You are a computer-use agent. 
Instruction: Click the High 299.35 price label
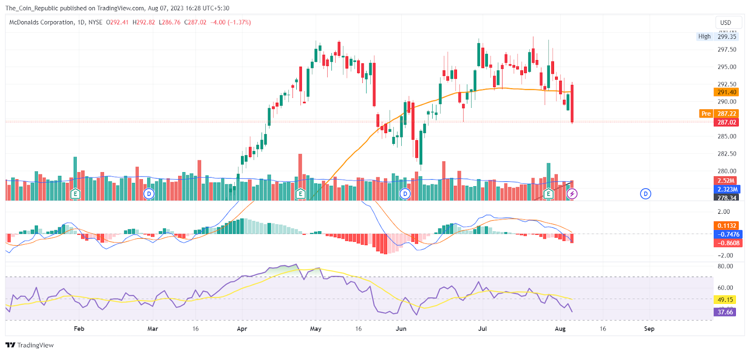tap(717, 37)
